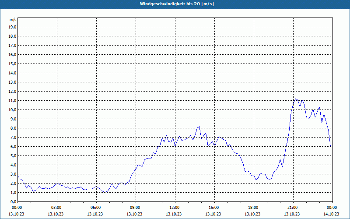Click the 1,0 y-axis label
The height and width of the screenshot is (219, 350).
[13, 193]
